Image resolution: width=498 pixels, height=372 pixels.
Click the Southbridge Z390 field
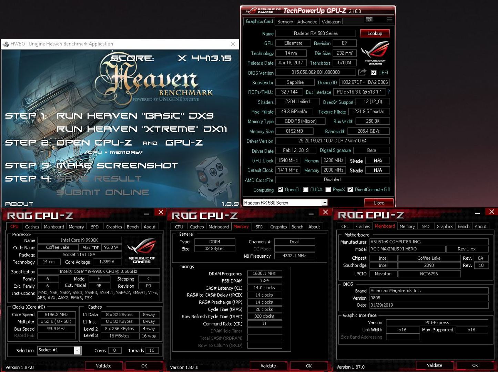point(429,266)
